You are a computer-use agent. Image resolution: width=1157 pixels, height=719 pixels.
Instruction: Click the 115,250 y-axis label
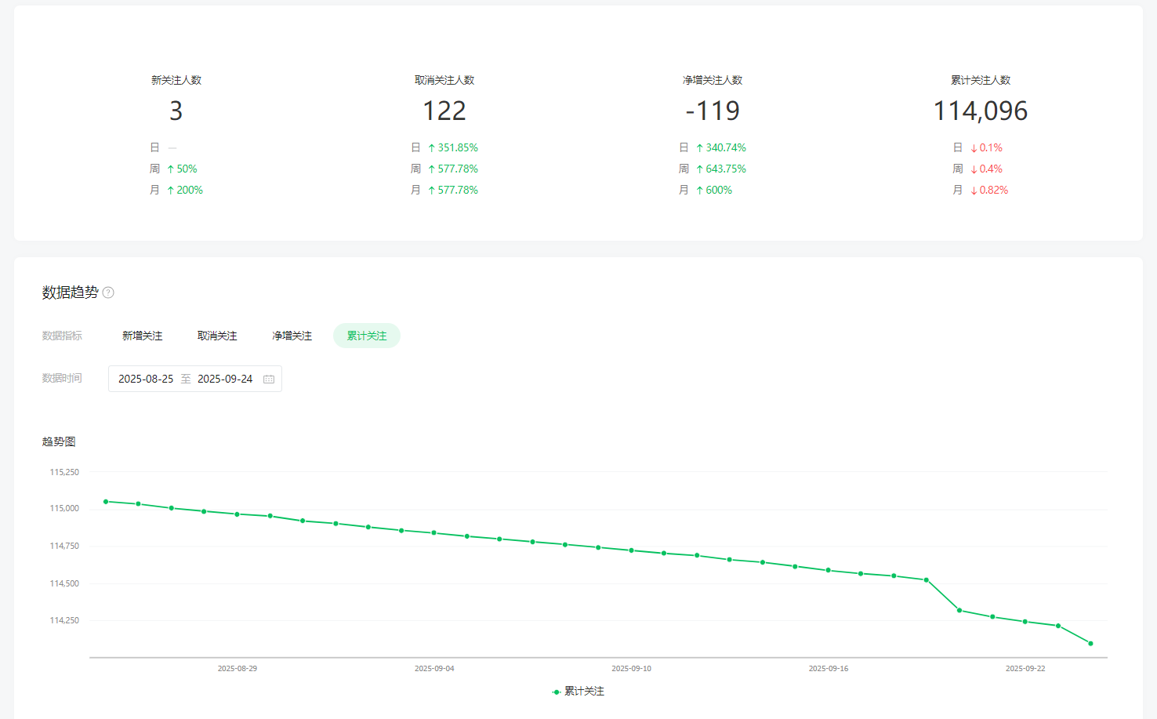tap(64, 472)
